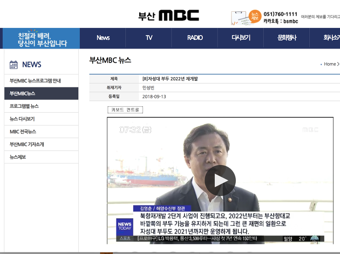Click the Home breadcrumb link
The height and width of the screenshot is (254, 340).
click(x=330, y=64)
